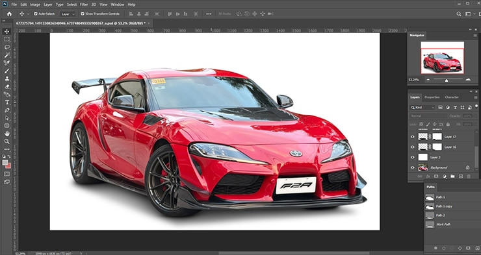Screen dimensions: 481x255
Task: Add a layer mask
Action: 436,176
